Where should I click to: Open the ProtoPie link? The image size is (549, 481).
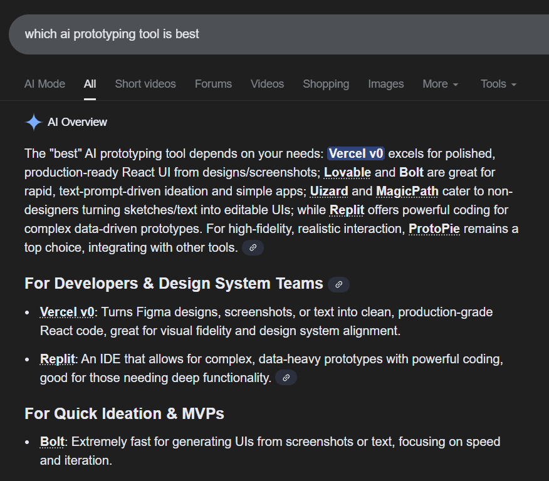coord(434,229)
